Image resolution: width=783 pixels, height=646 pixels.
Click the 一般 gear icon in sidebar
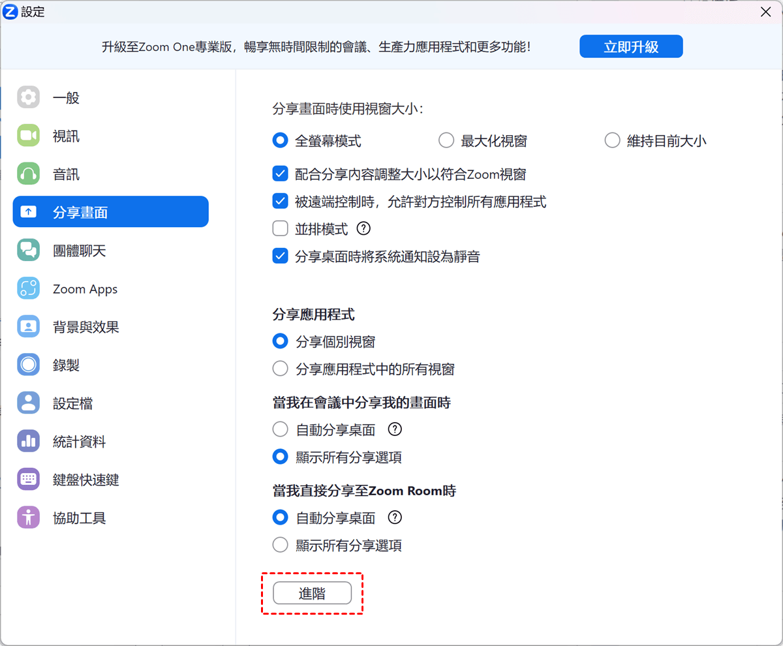pyautogui.click(x=28, y=97)
